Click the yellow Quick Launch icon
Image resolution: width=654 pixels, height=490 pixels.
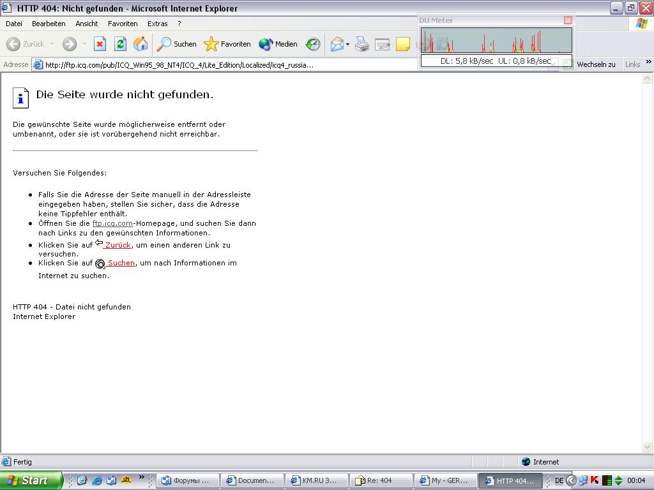pos(126,480)
